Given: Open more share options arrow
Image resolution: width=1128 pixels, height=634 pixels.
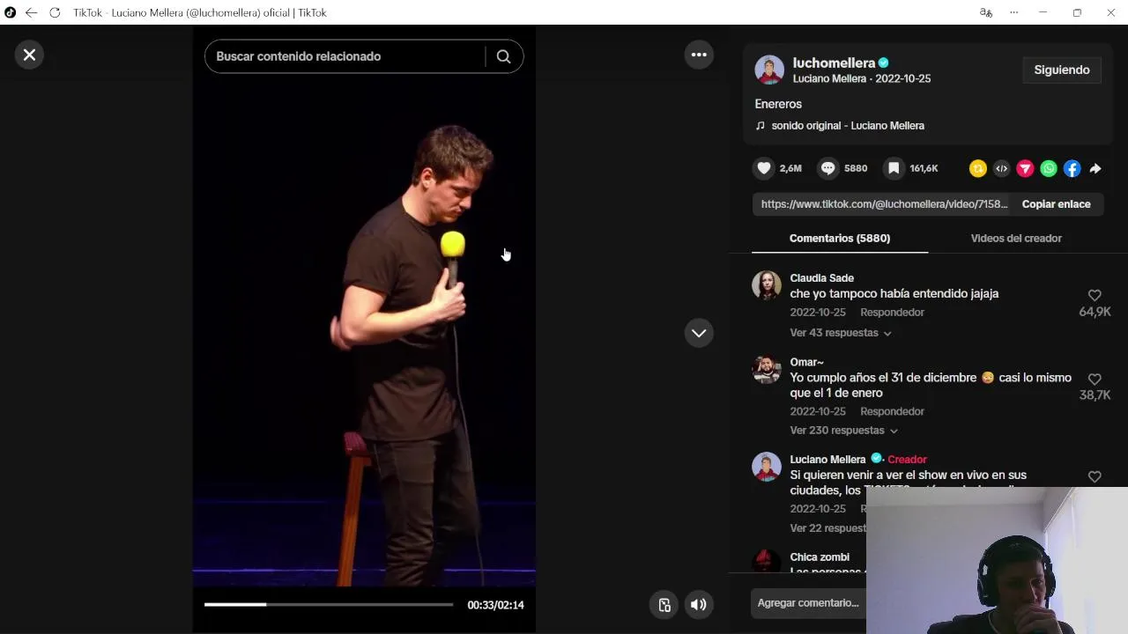Looking at the screenshot, I should pyautogui.click(x=1095, y=168).
